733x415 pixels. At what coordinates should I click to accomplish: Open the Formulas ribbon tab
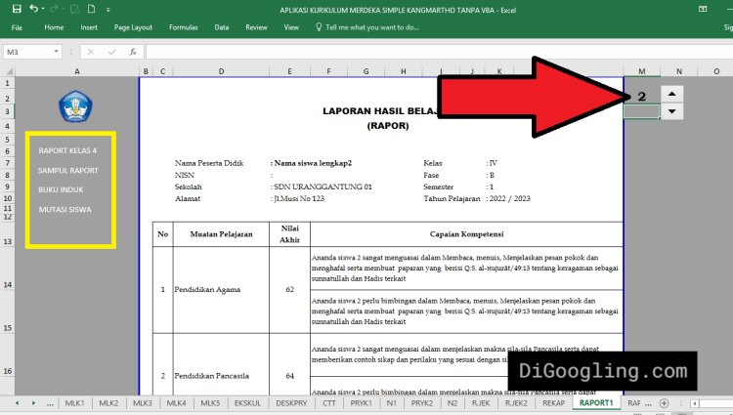tap(183, 28)
